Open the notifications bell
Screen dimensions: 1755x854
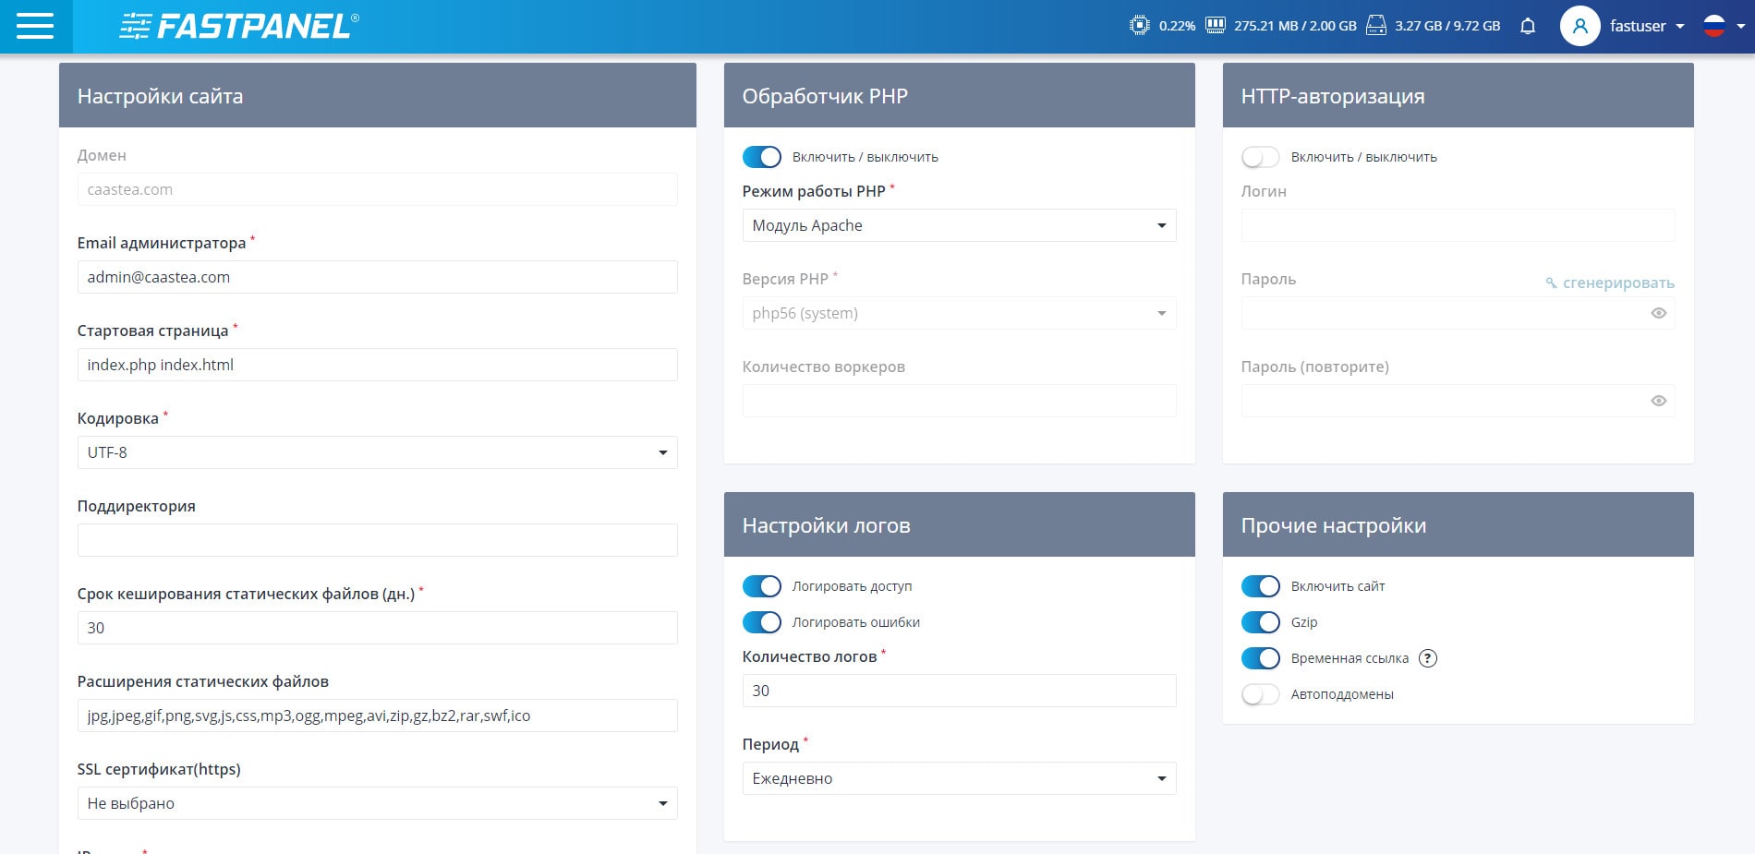(x=1528, y=26)
